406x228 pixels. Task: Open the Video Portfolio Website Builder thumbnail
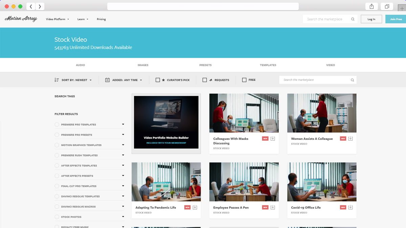[166, 122]
